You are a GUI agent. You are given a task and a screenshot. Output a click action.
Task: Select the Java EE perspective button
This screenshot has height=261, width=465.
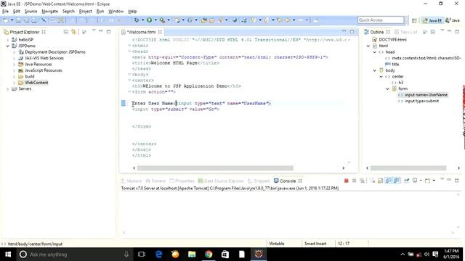[x=433, y=20]
